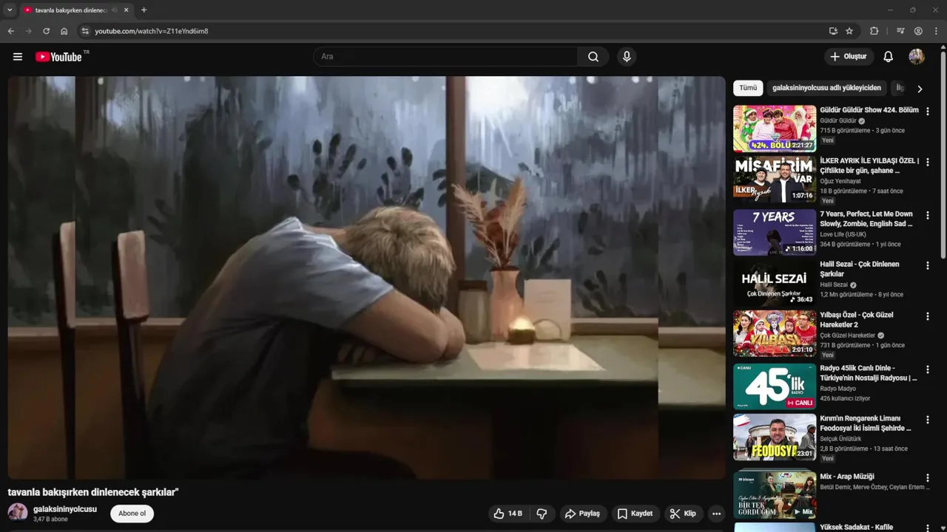The image size is (947, 532).
Task: Click the 3,47 B abone subscriber count
Action: (x=50, y=519)
